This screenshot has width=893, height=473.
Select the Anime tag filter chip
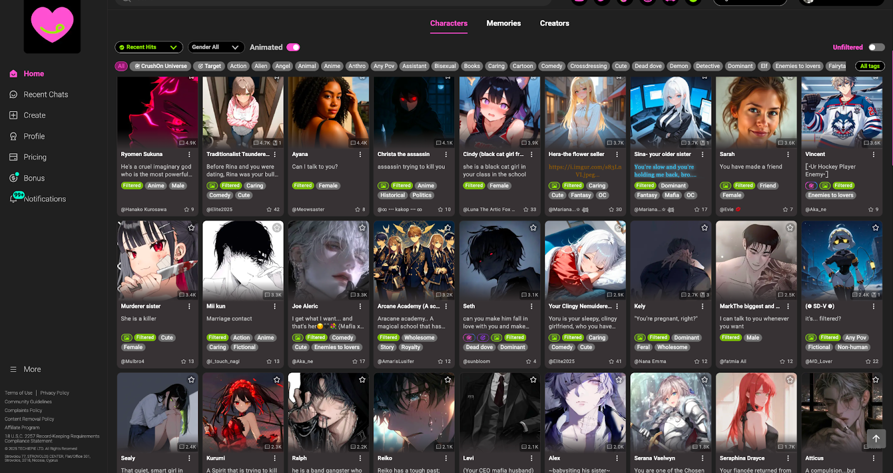332,66
